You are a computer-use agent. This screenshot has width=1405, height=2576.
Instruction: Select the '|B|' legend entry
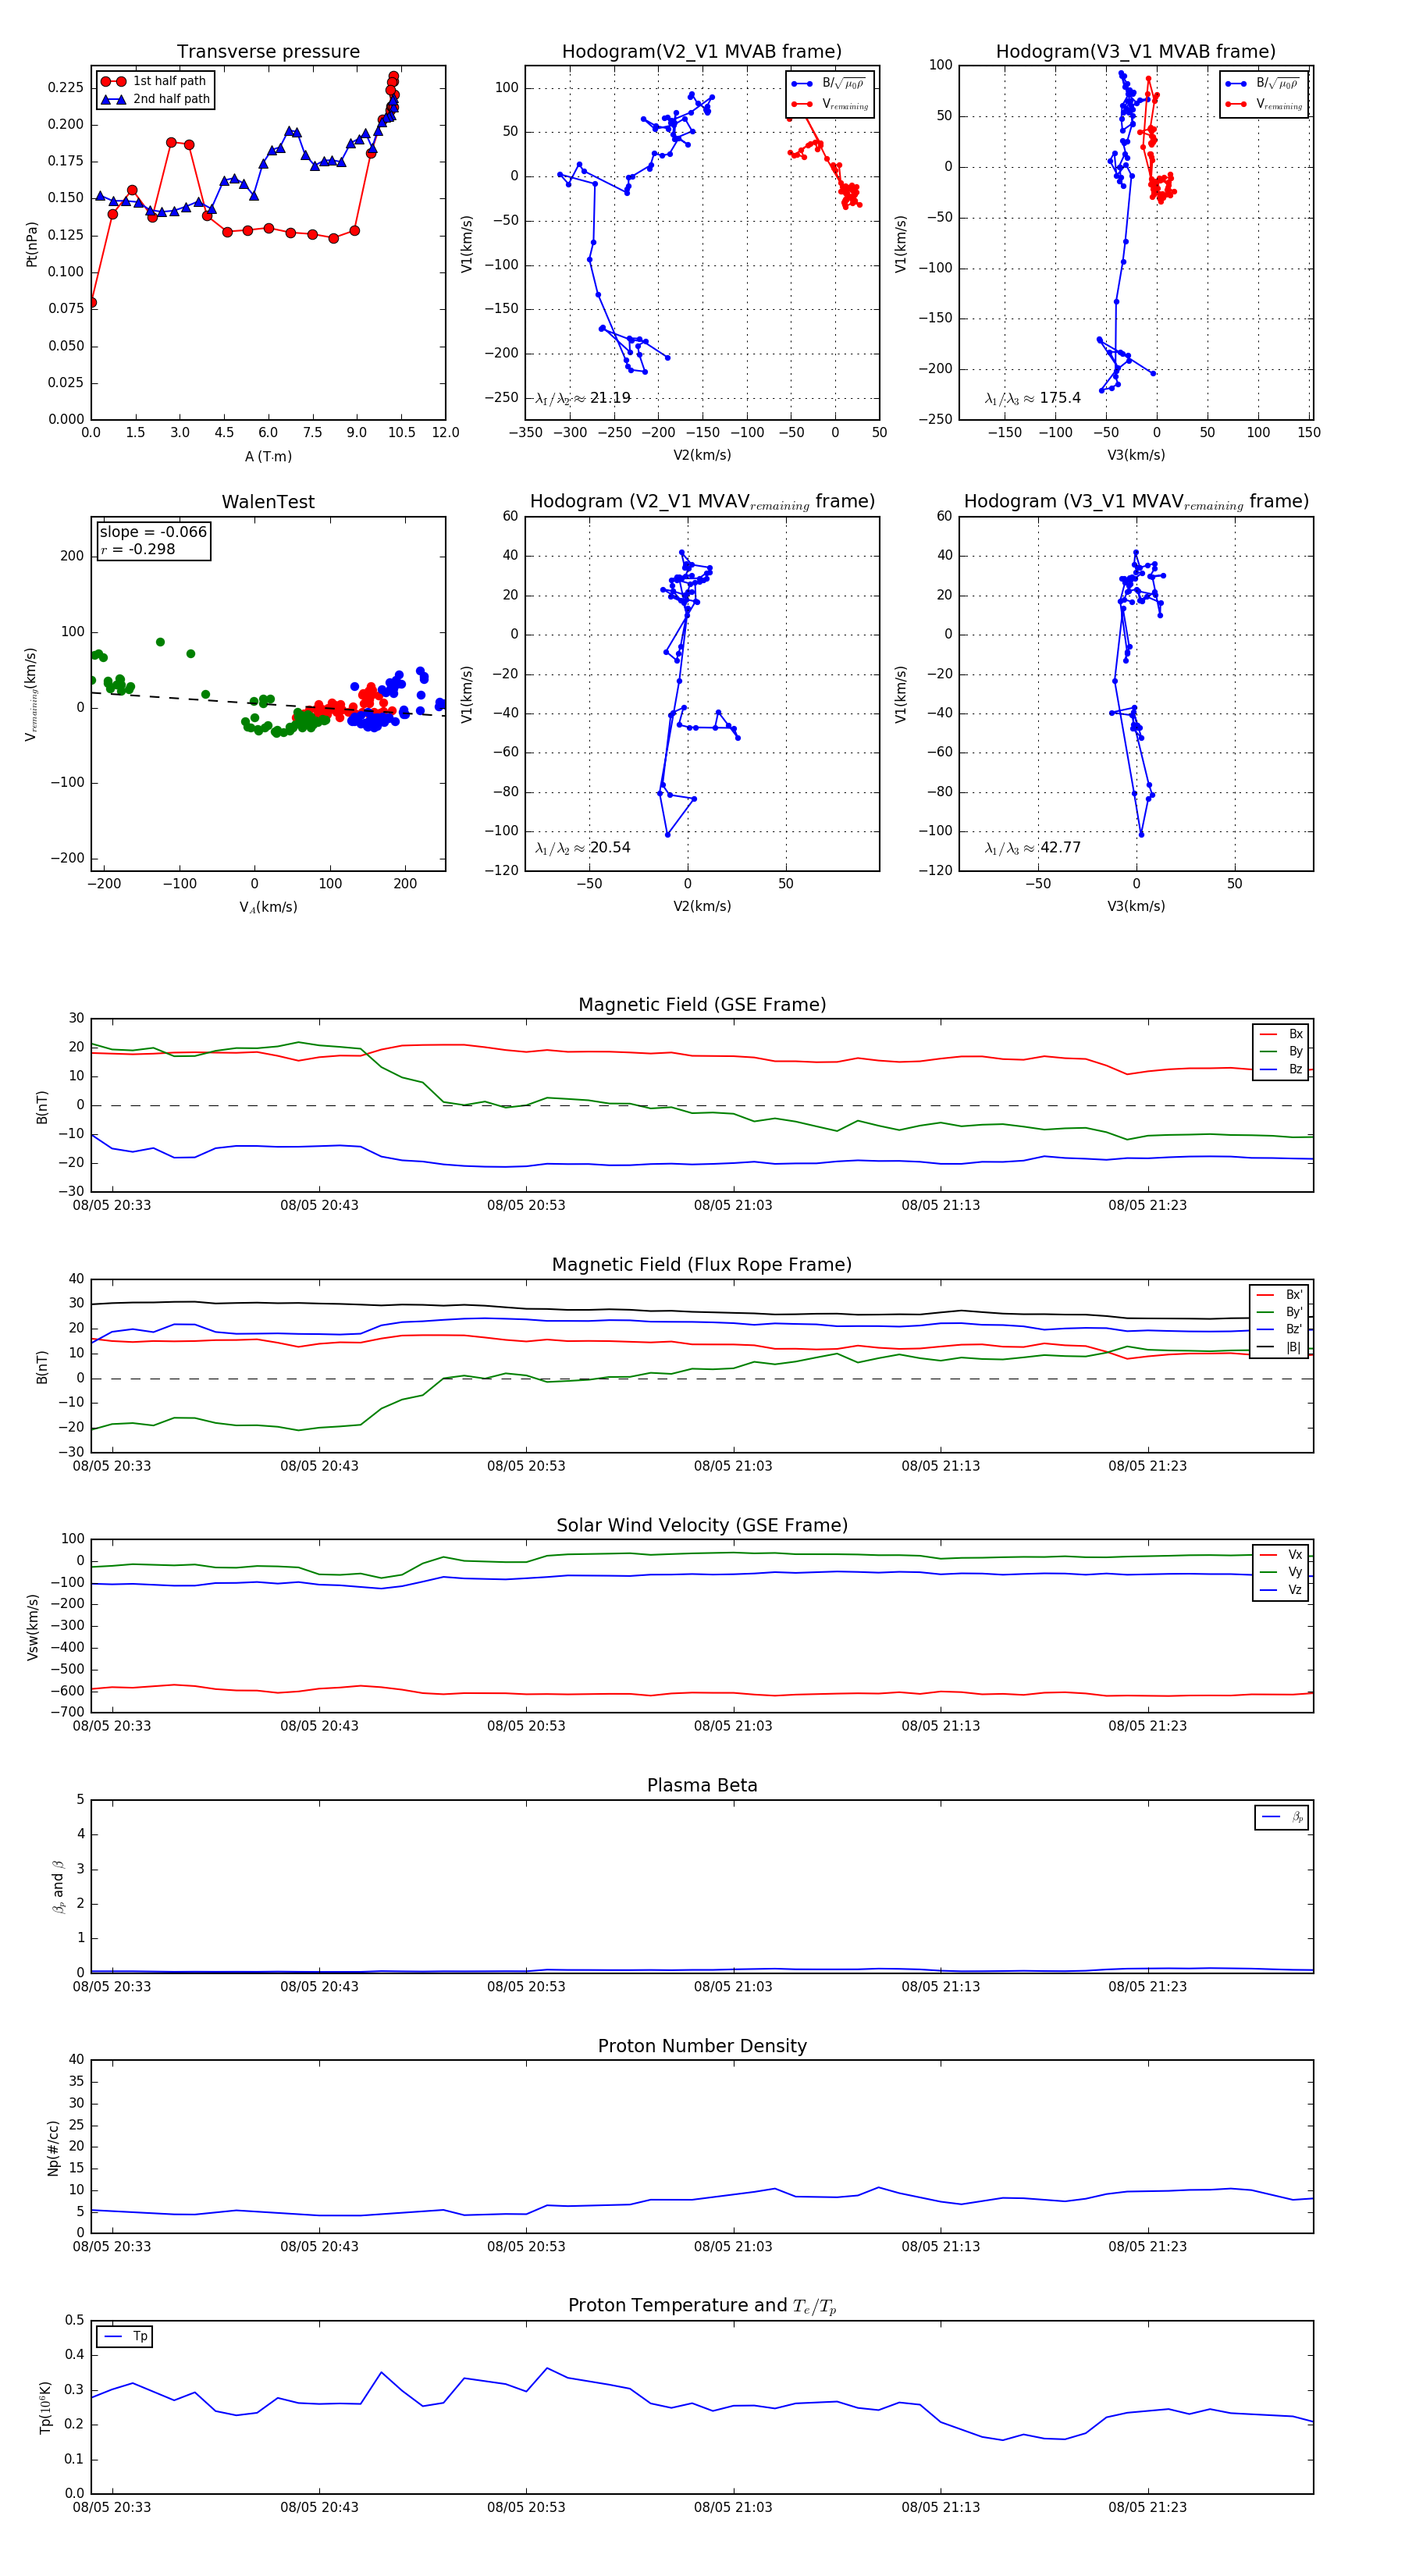(x=1279, y=1347)
